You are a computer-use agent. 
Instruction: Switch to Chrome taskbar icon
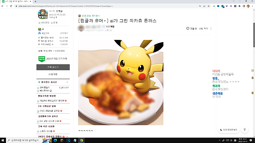tap(82, 140)
